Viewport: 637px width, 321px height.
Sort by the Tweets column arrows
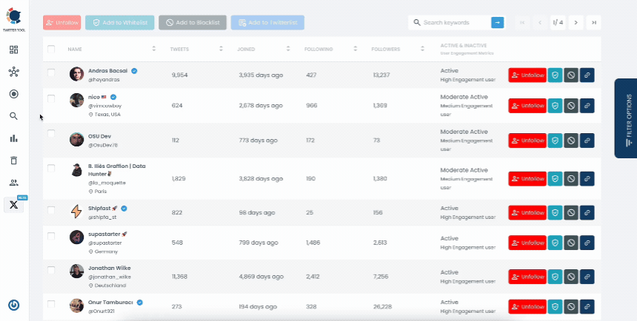(x=221, y=50)
